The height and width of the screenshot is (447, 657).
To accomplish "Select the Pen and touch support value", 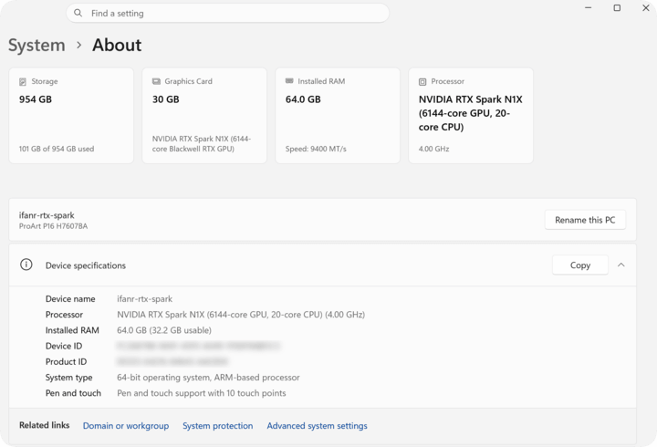I will [202, 393].
